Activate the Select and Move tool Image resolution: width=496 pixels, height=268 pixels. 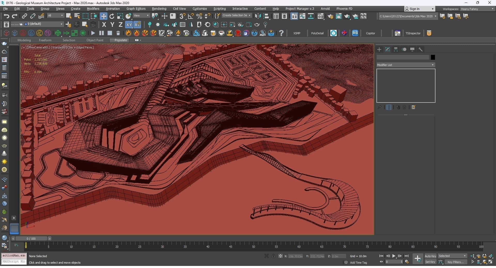(103, 16)
